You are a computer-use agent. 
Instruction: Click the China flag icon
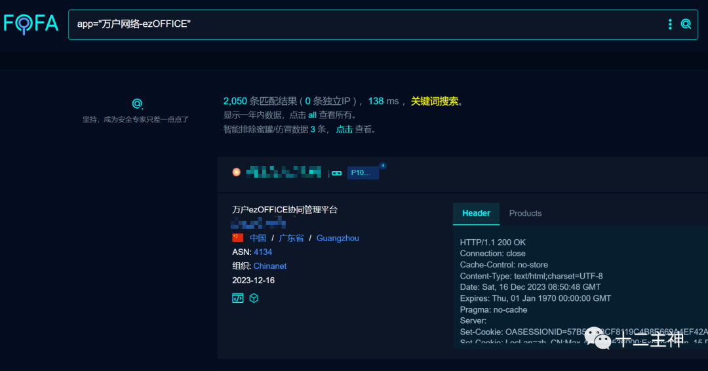coord(237,237)
